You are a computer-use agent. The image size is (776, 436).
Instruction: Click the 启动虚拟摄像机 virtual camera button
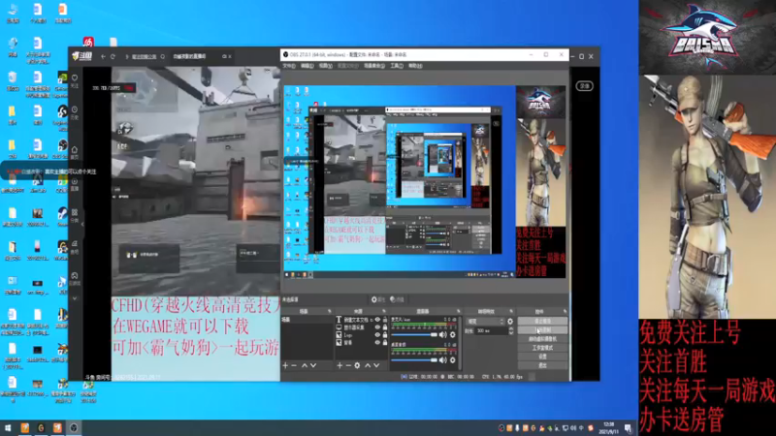pos(542,339)
